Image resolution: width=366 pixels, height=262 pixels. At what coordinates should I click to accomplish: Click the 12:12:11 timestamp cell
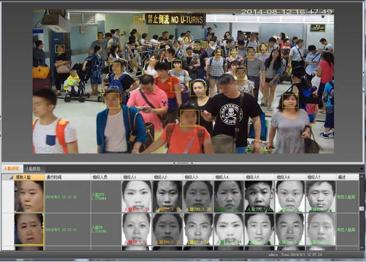click(x=62, y=229)
